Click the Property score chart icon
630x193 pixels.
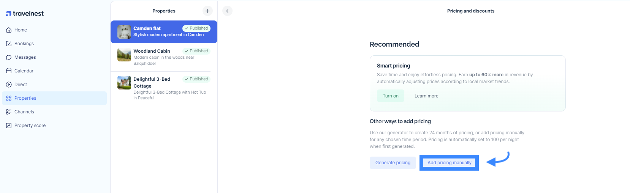coord(9,126)
